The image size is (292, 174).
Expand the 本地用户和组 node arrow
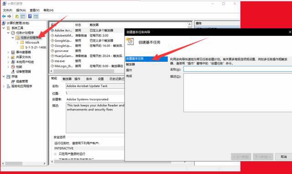(8, 62)
